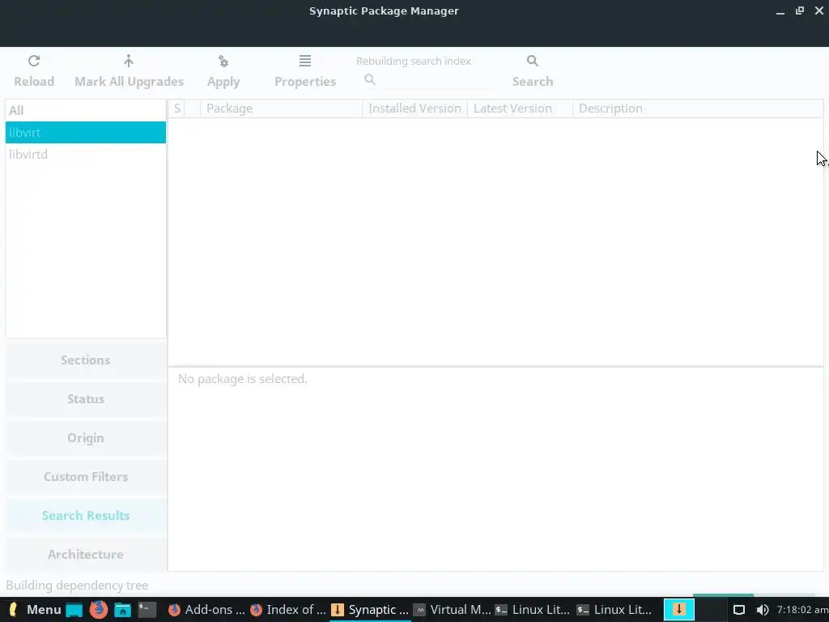Screen dimensions: 829x622
Task: Click the Apply gears icon
Action: point(223,62)
